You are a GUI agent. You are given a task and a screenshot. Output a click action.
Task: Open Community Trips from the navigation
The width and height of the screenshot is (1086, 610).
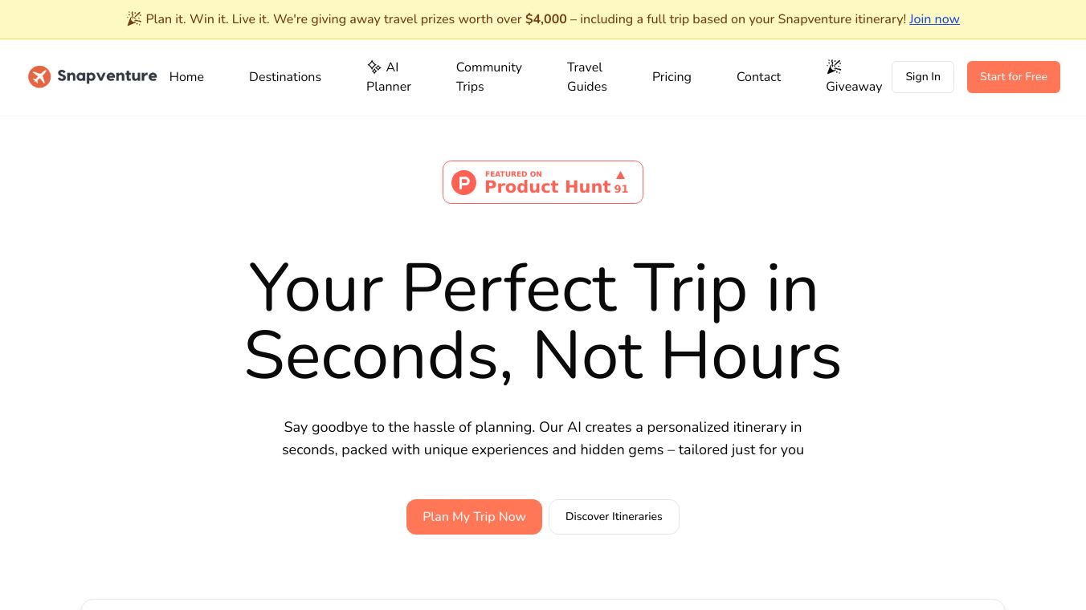(488, 77)
